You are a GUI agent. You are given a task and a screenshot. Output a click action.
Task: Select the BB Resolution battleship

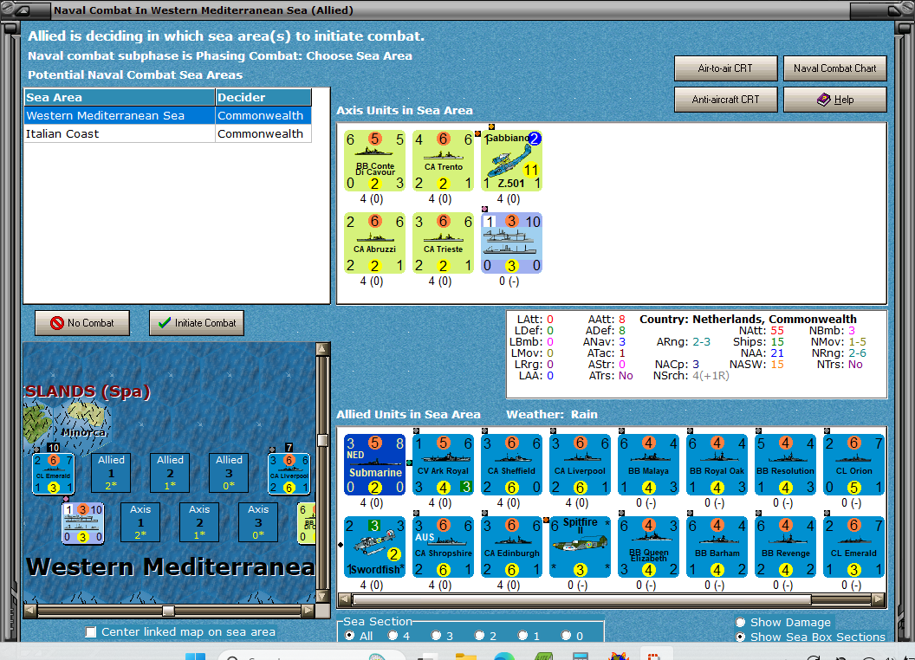coord(785,464)
